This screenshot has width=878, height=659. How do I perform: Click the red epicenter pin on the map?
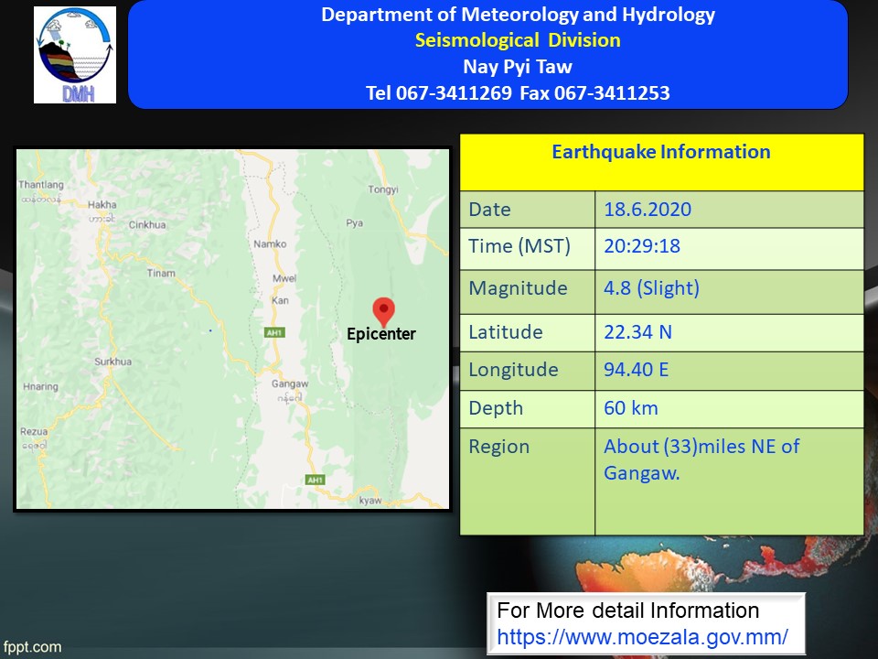pyautogui.click(x=384, y=311)
